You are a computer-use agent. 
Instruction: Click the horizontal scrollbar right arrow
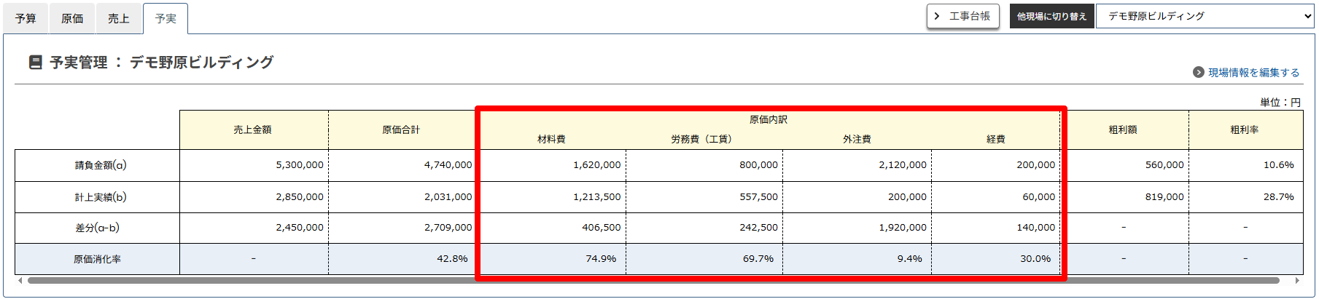1297,280
